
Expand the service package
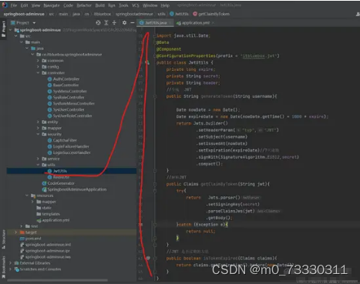[x=38, y=159]
